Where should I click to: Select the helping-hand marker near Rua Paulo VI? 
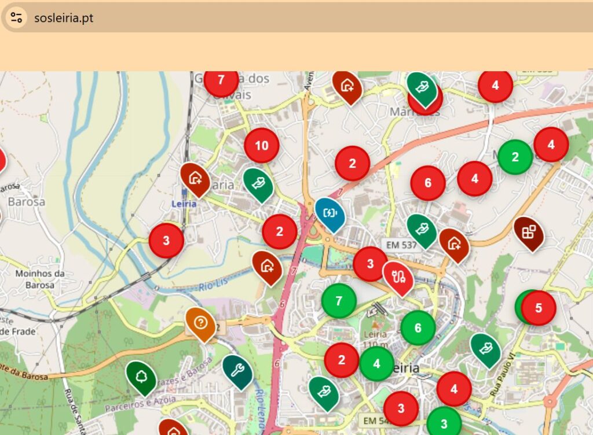(484, 349)
